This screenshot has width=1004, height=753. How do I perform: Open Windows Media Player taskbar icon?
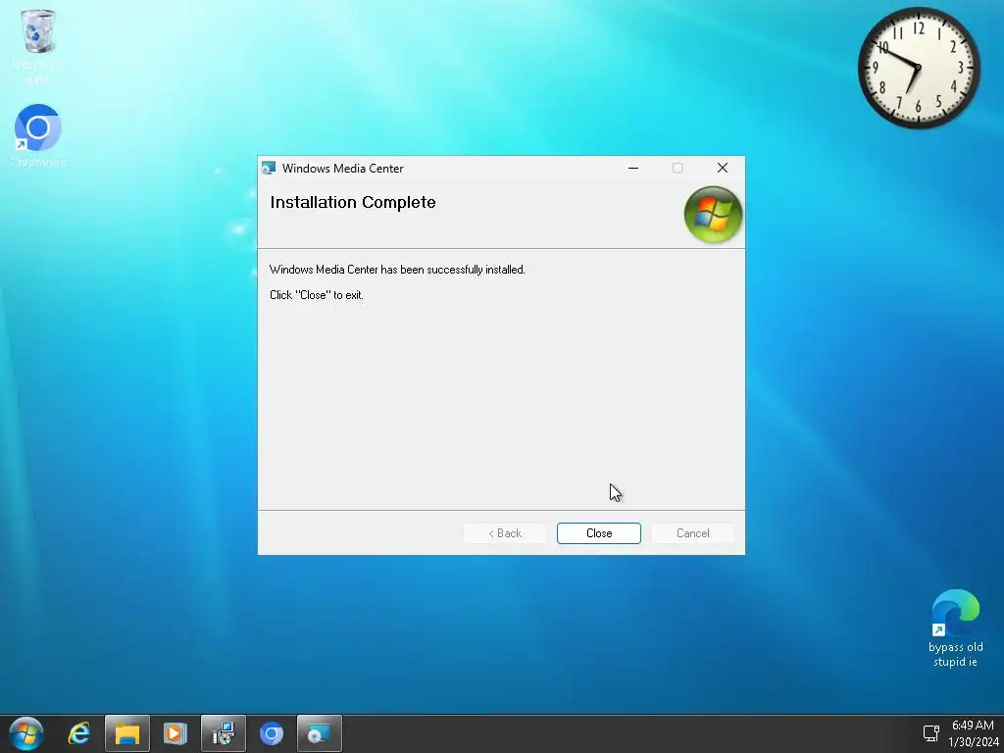[x=175, y=733]
